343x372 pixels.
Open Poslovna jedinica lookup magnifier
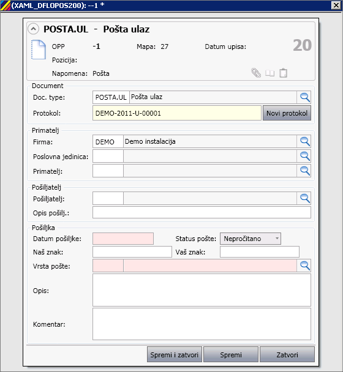[x=304, y=156]
